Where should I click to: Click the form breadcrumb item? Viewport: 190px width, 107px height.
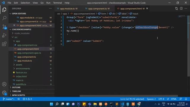[x=102, y=14]
